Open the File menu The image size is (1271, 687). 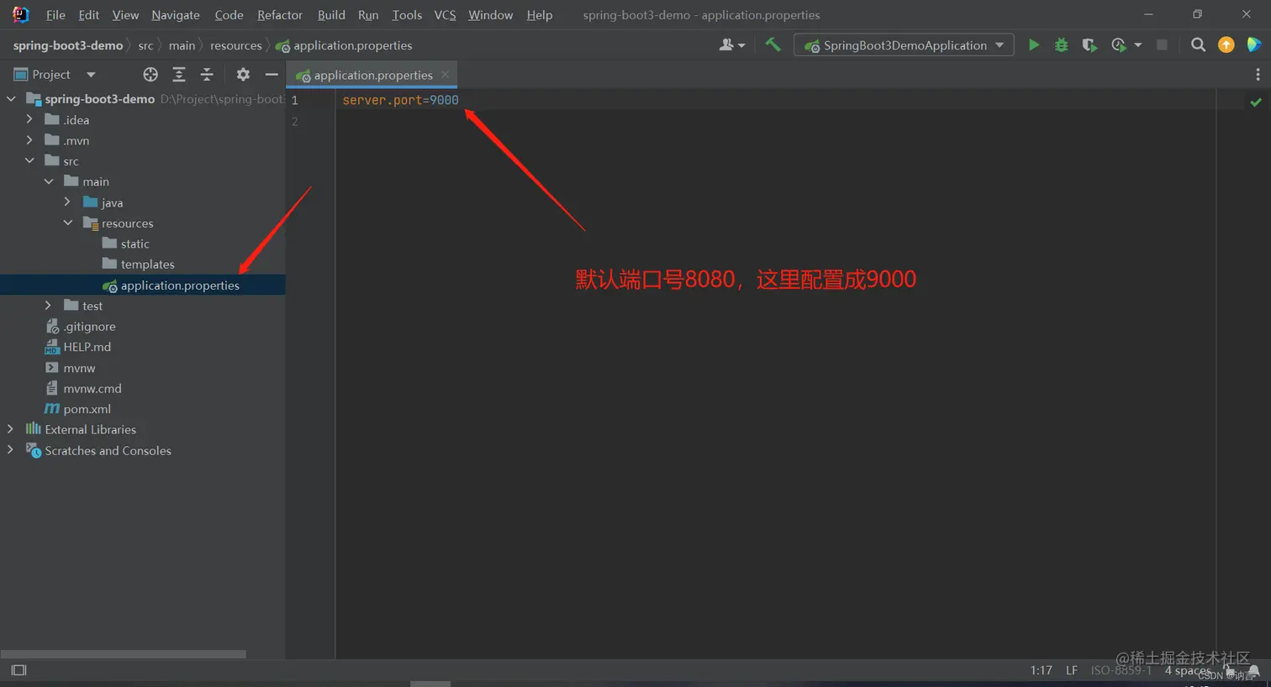tap(55, 15)
